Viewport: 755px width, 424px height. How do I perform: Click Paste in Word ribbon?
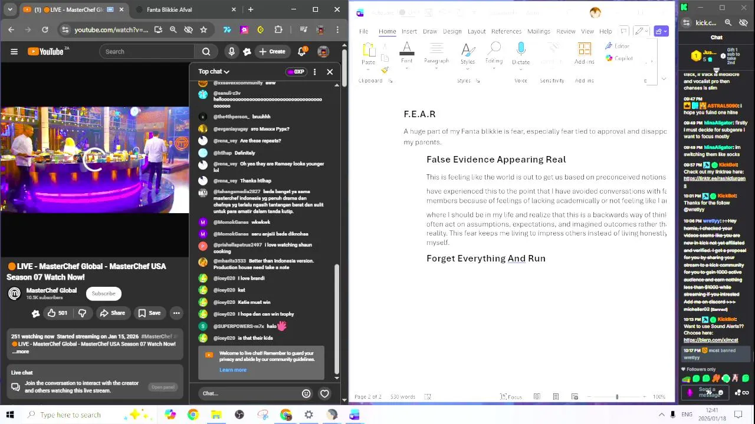(369, 54)
